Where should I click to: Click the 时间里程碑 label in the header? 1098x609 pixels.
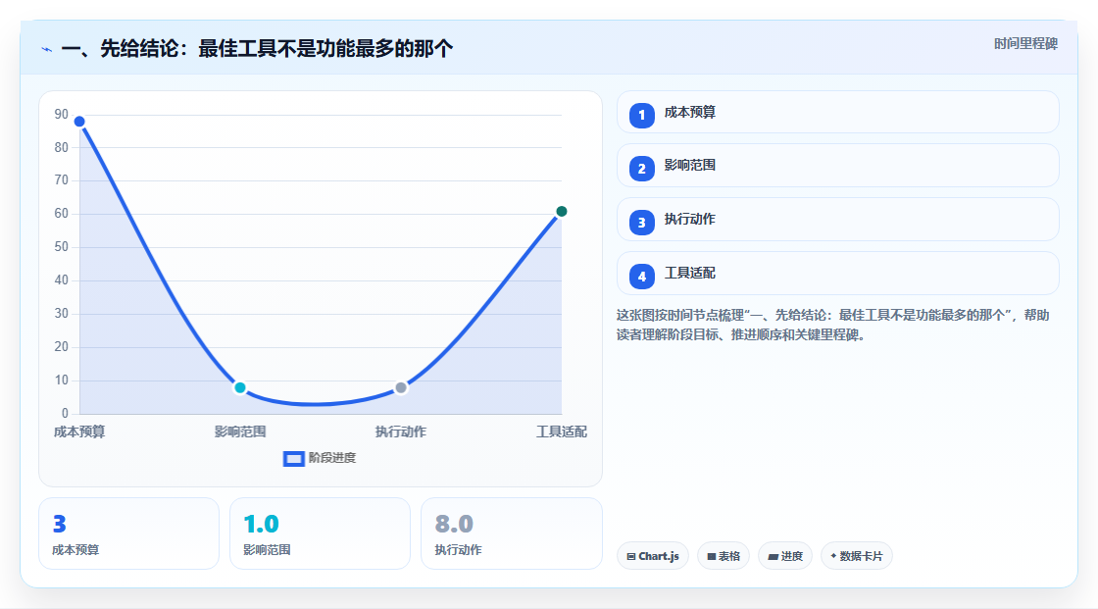coord(1025,43)
